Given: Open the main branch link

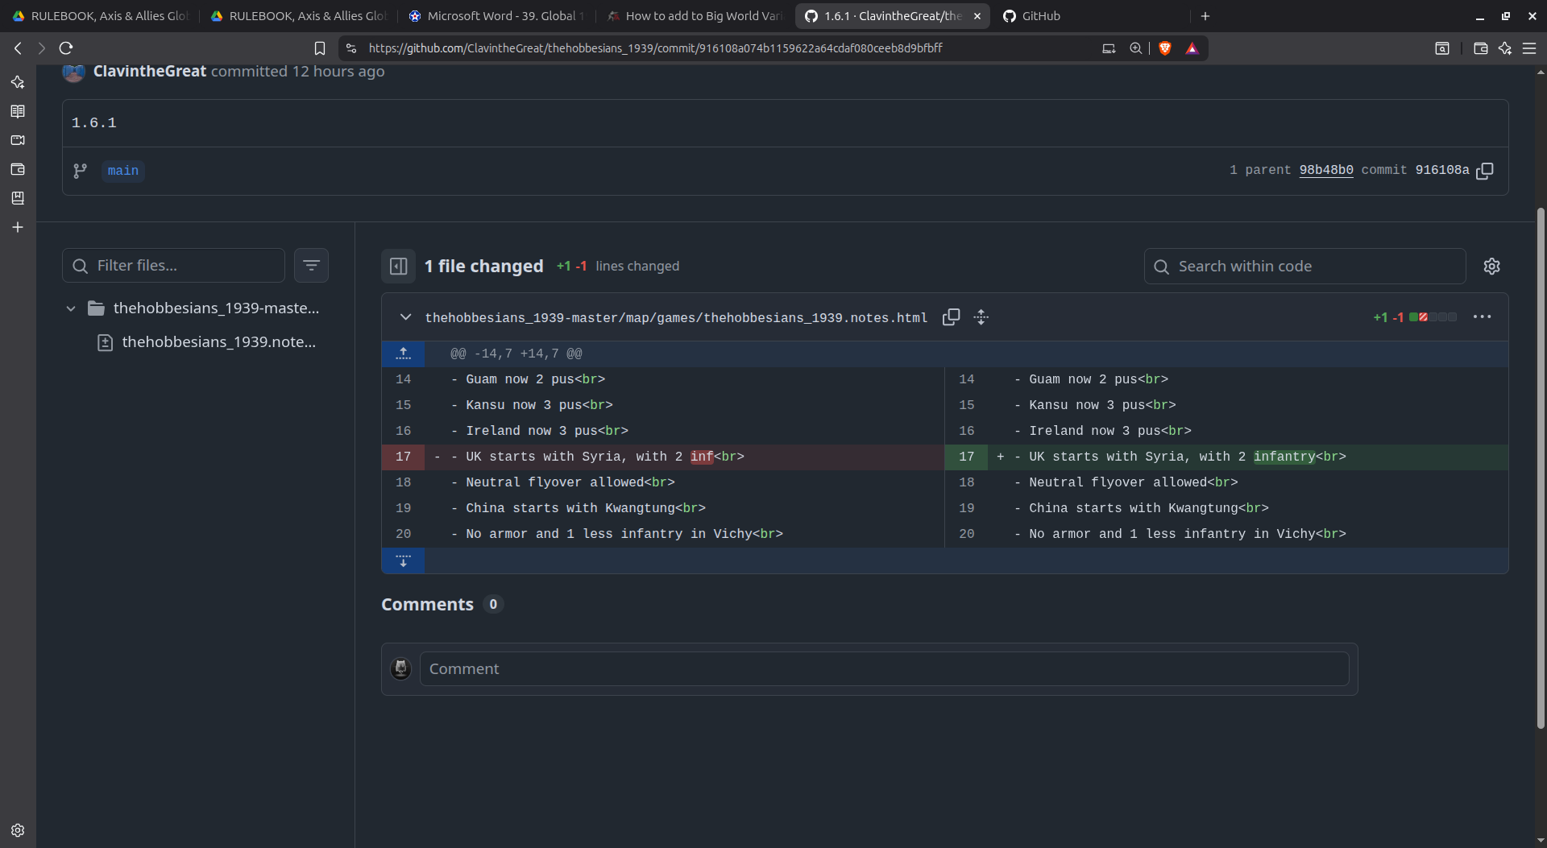Looking at the screenshot, I should coord(123,171).
